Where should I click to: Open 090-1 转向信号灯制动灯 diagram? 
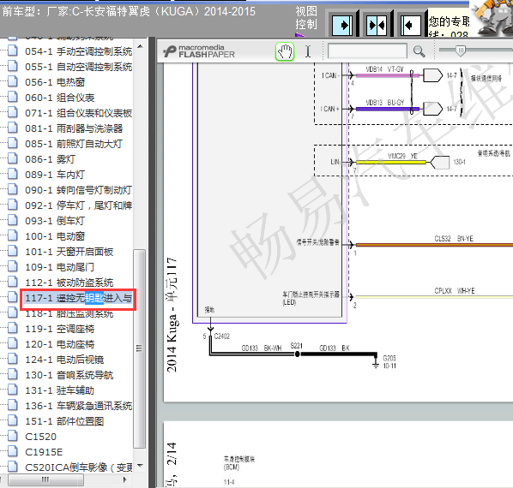coord(79,190)
